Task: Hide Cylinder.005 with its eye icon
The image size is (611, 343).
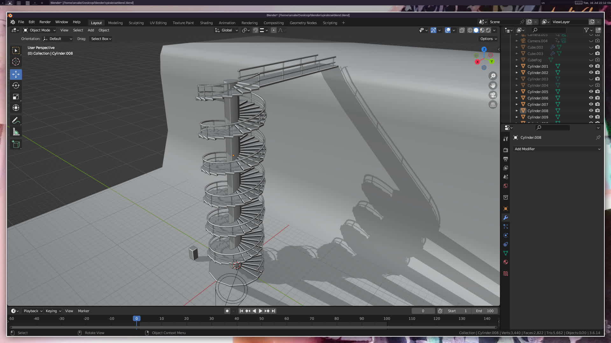Action: tap(591, 91)
